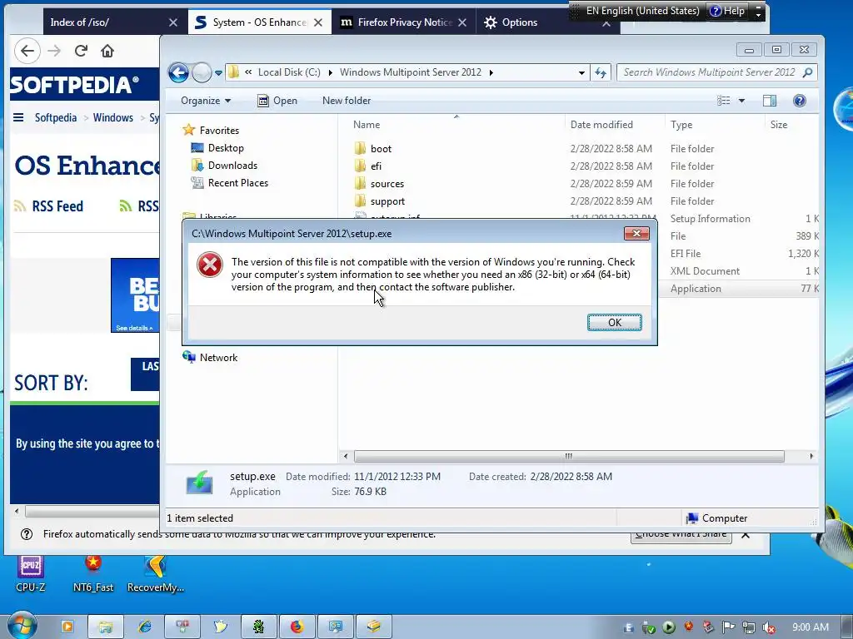
Task: Open the Organize menu
Action: click(x=206, y=101)
